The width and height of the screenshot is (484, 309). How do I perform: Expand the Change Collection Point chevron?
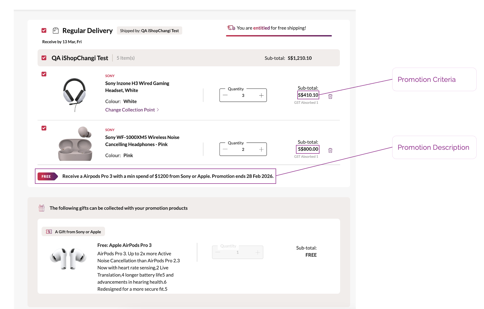pyautogui.click(x=158, y=110)
